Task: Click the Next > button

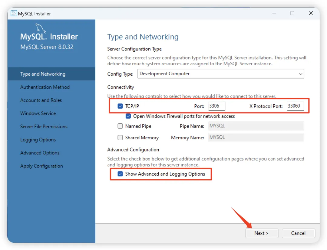Action: click(x=262, y=233)
